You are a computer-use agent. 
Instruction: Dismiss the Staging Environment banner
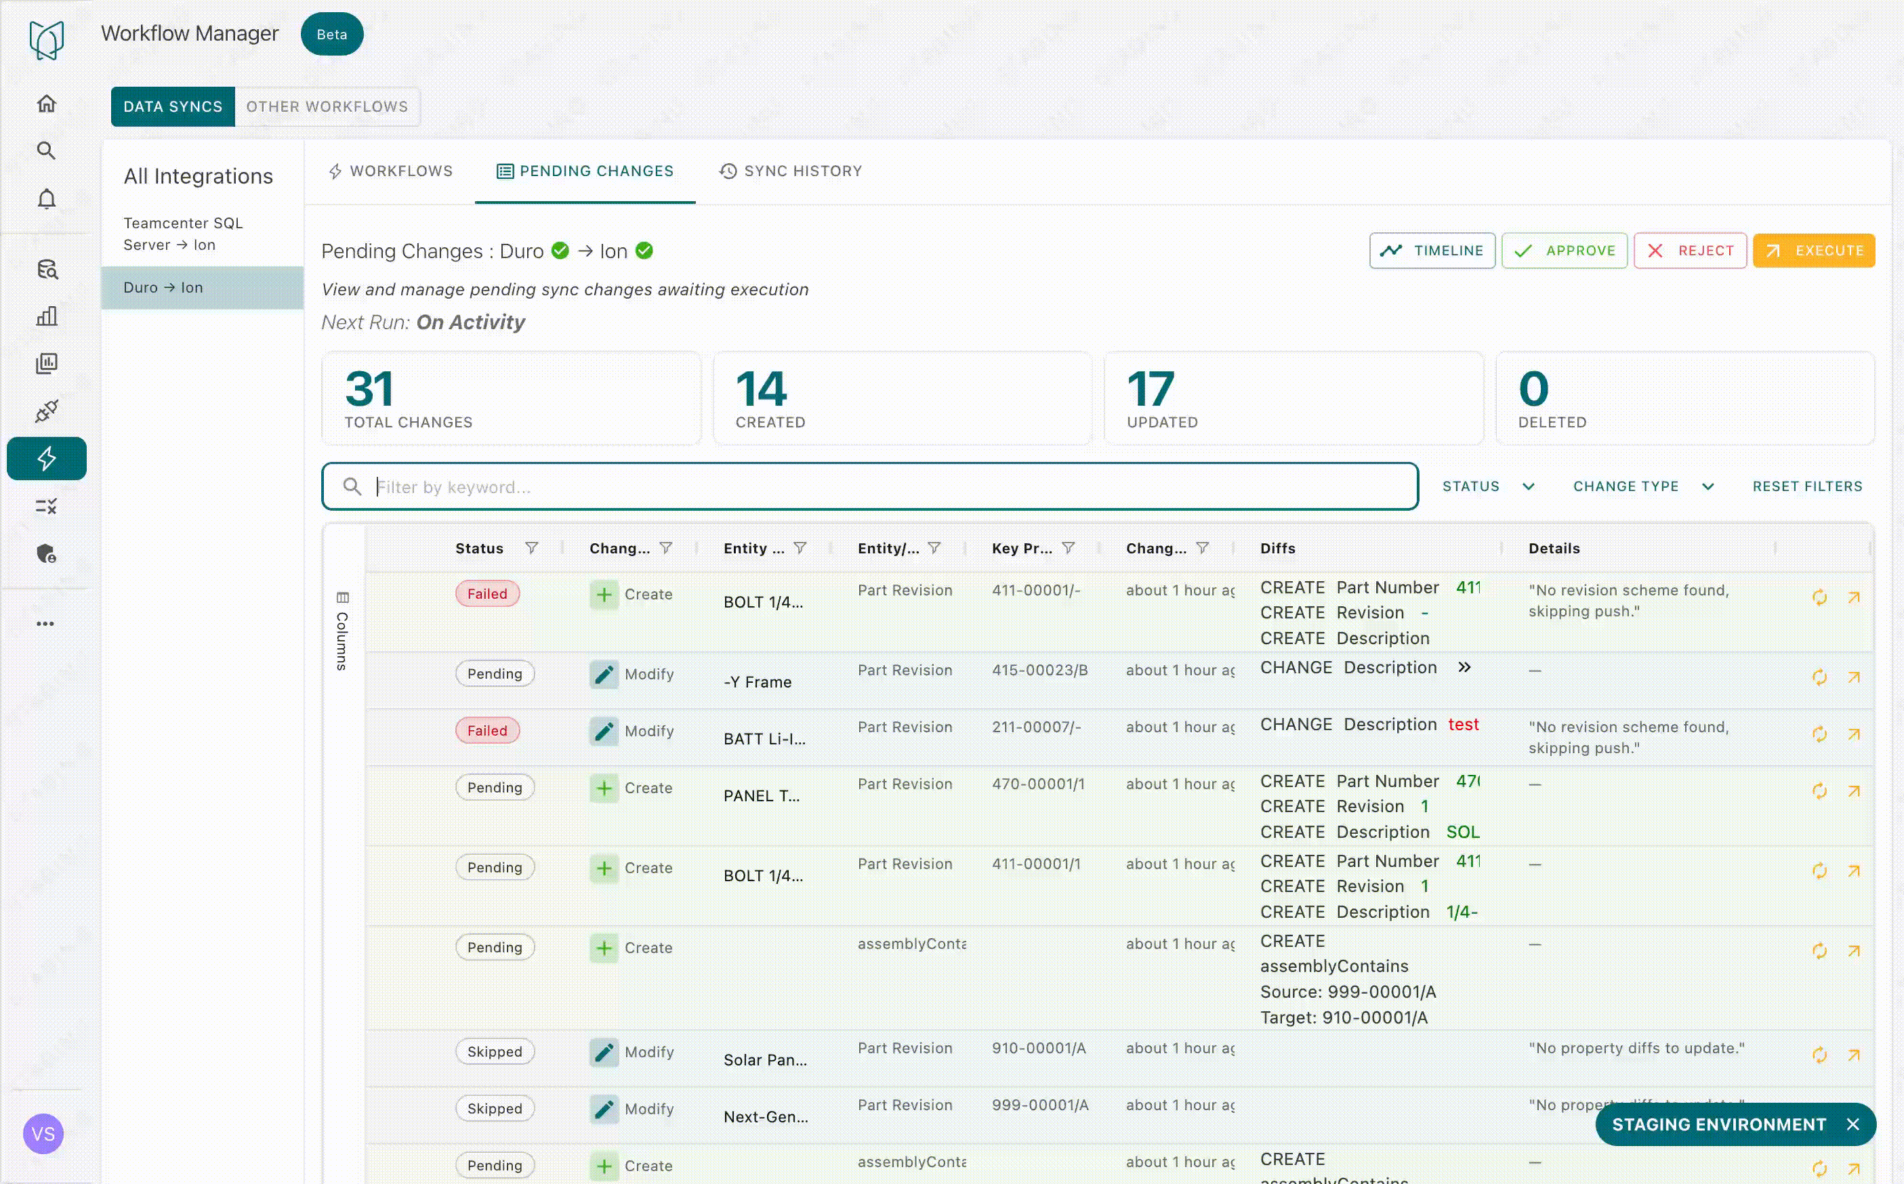[x=1853, y=1124]
